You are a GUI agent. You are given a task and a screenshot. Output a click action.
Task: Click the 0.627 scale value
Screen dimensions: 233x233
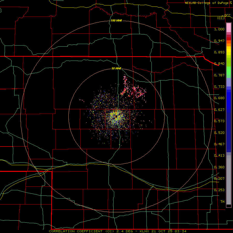tap(219, 110)
